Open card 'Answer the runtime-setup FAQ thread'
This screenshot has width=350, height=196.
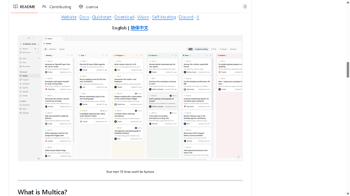point(197,67)
